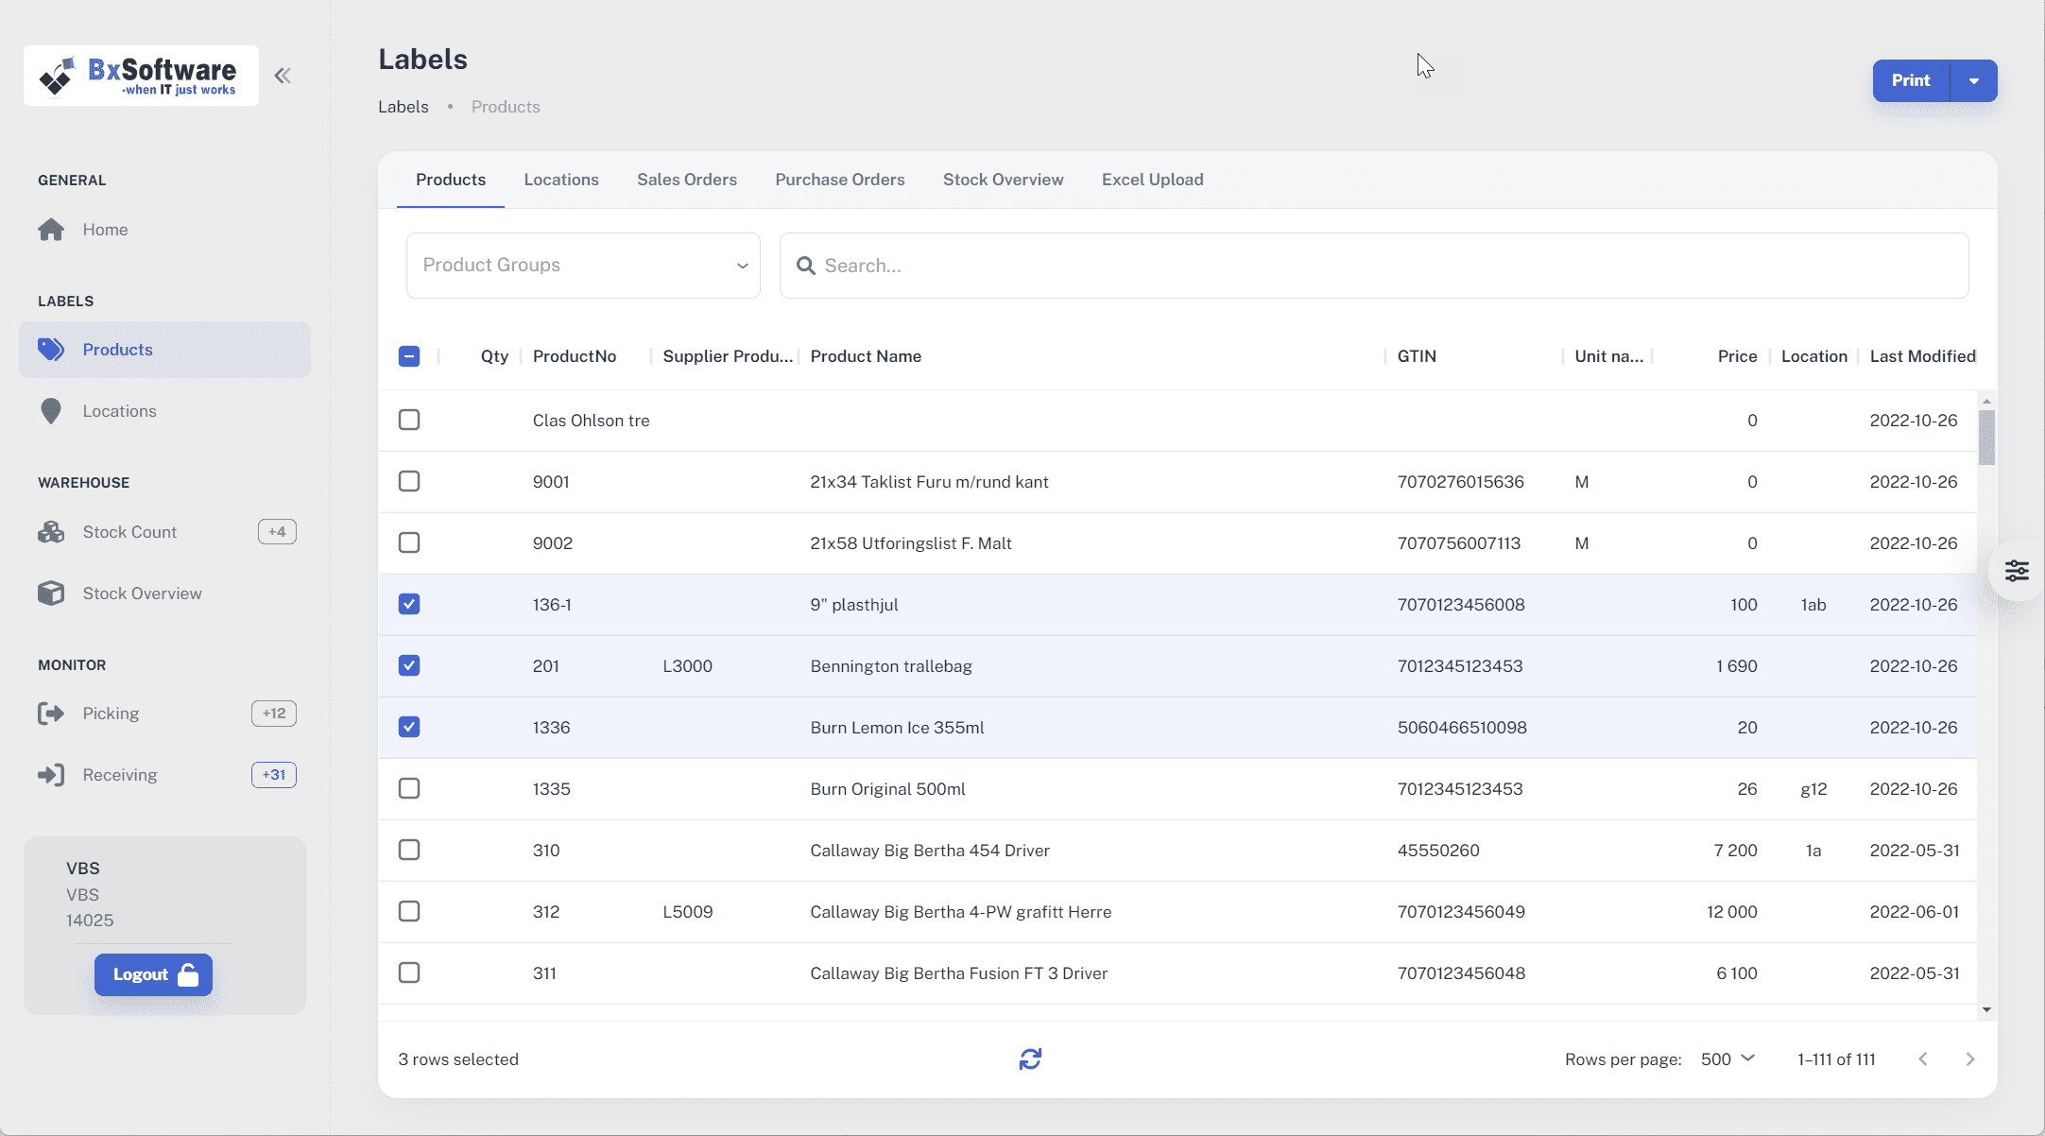The image size is (2045, 1136).
Task: Sort by Price column header
Action: pyautogui.click(x=1737, y=356)
